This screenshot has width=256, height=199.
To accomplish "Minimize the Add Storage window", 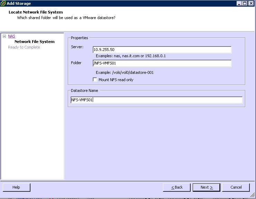I will [x=239, y=3].
